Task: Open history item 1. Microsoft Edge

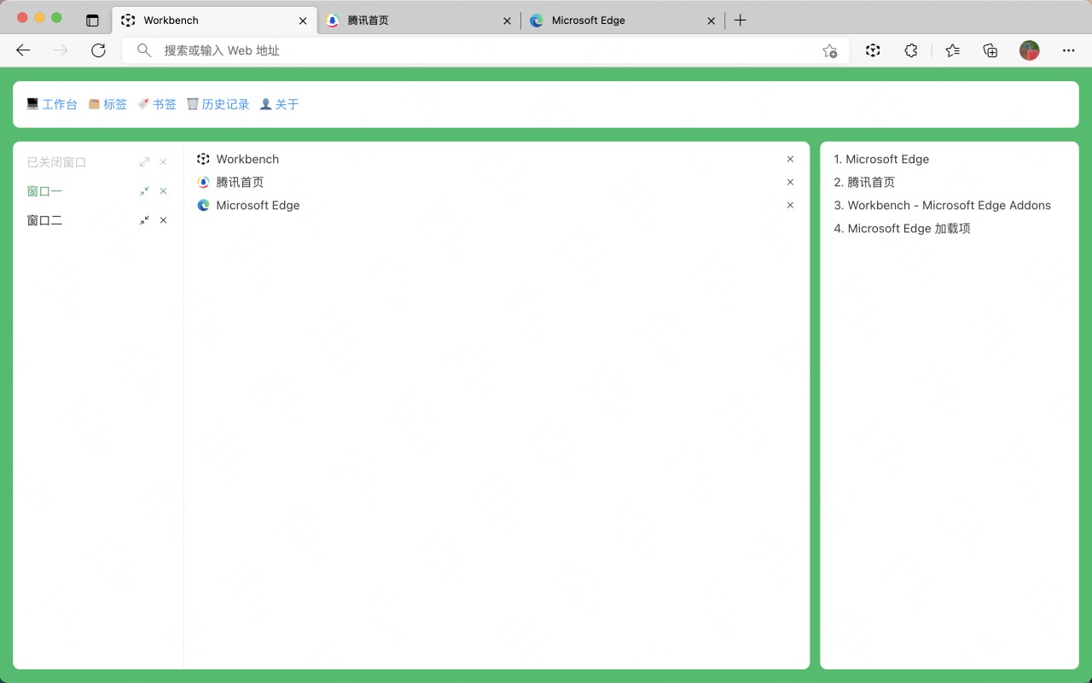Action: [881, 159]
